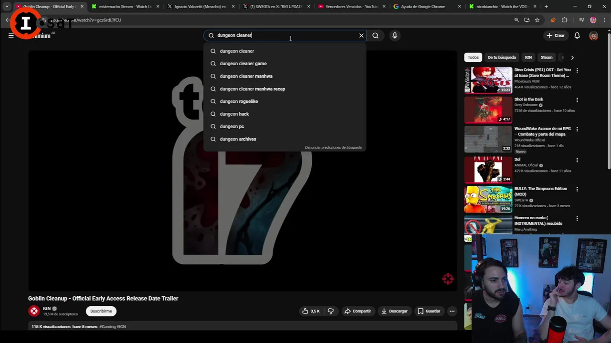Switch to nicobianchix VOD tab
Viewport: 611px width, 343px height.
[x=502, y=7]
